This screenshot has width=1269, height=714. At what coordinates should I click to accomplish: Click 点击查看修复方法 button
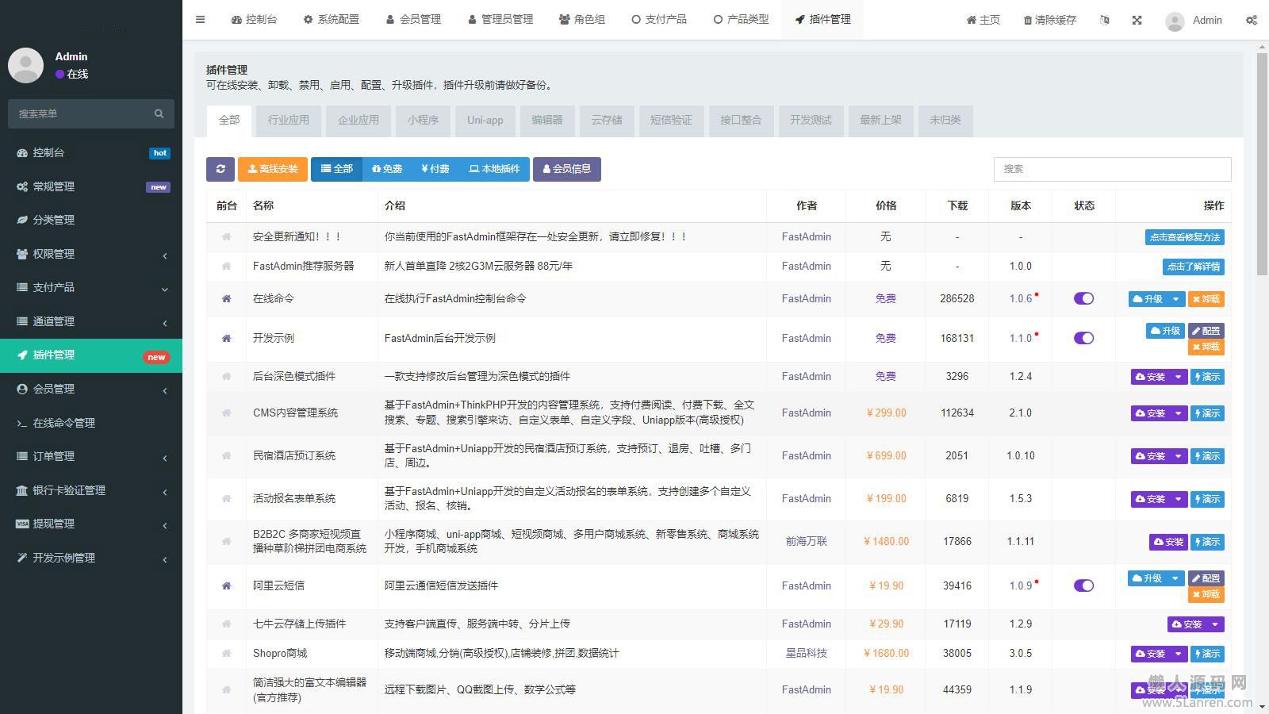[1184, 237]
